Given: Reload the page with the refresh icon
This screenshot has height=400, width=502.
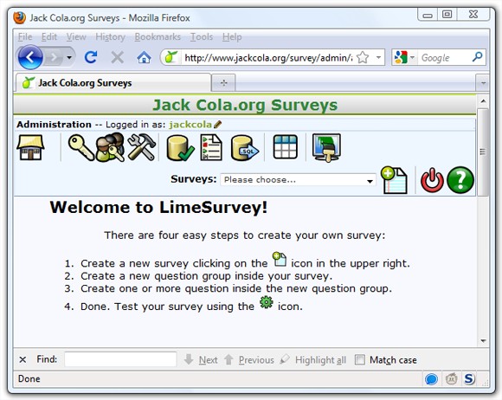Looking at the screenshot, I should (x=91, y=57).
